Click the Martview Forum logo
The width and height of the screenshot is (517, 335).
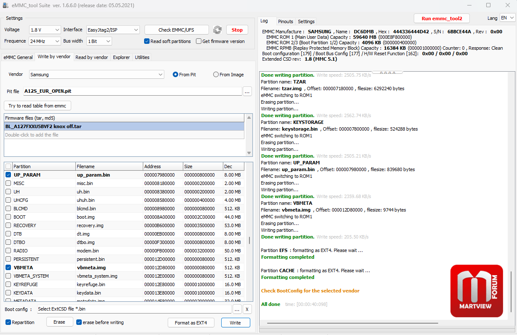[477, 291]
